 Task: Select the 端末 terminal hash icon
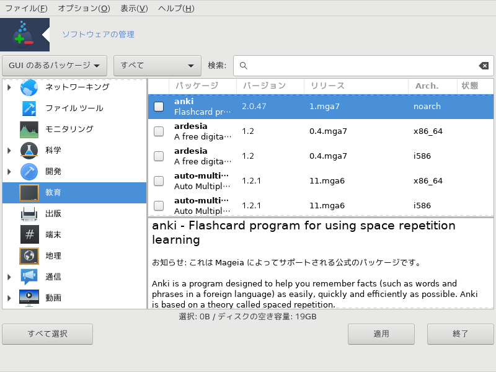(x=29, y=234)
